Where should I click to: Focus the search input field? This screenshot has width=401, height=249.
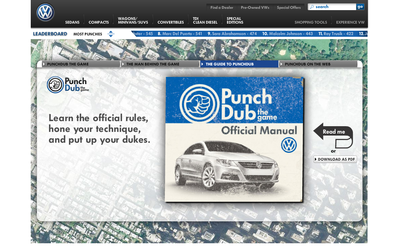(332, 7)
